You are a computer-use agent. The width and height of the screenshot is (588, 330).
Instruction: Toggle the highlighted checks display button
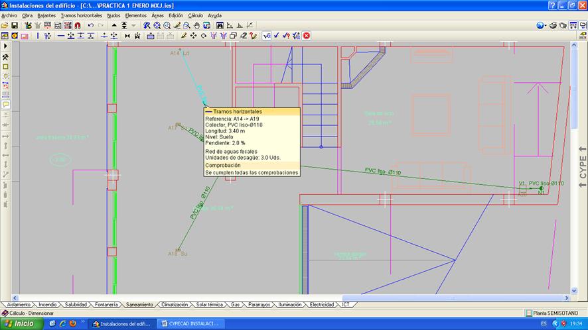coord(267,36)
